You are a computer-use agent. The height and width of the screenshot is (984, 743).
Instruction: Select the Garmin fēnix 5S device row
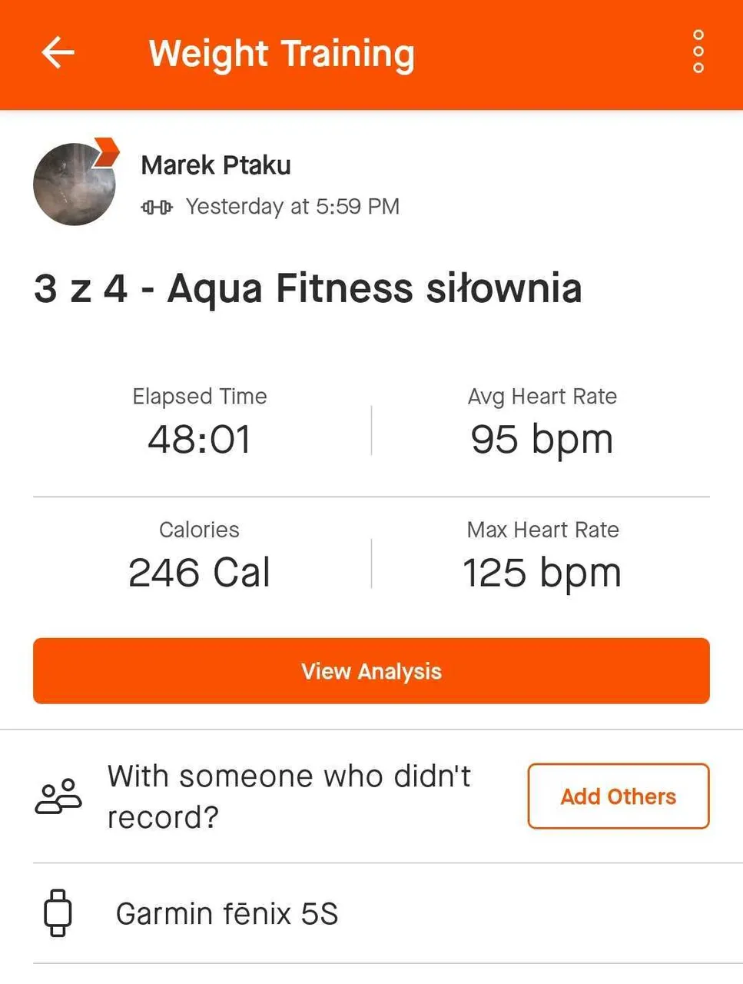[x=227, y=914]
